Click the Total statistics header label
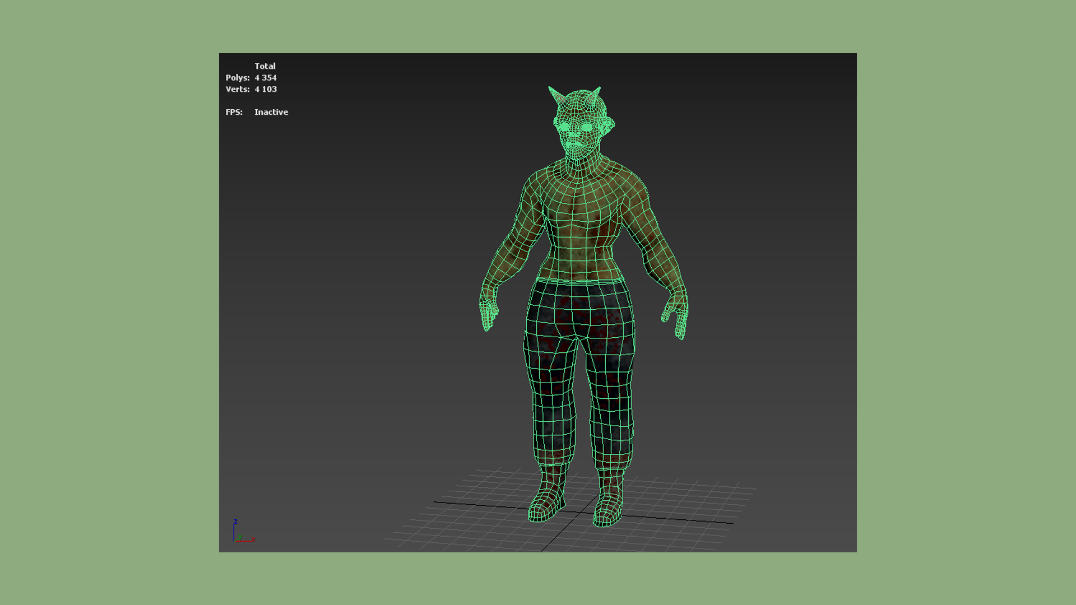The image size is (1076, 605). (265, 66)
